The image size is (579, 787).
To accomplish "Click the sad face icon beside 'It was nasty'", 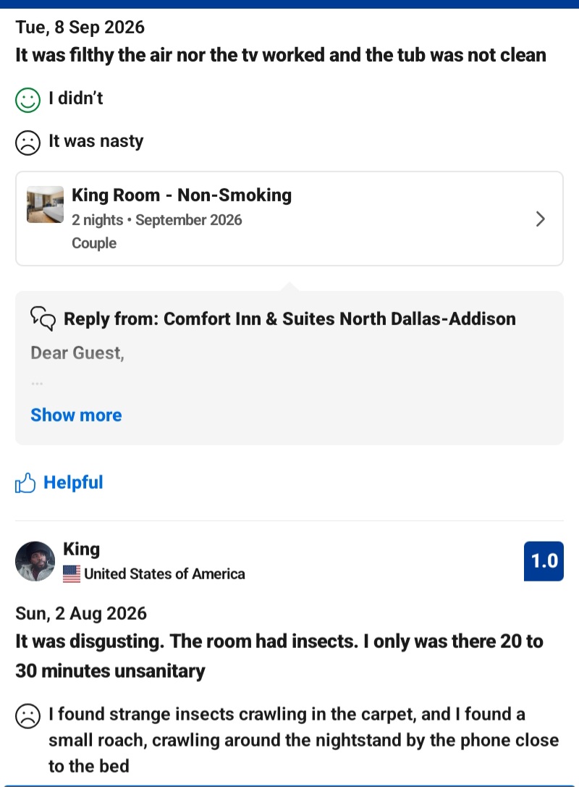I will point(28,143).
